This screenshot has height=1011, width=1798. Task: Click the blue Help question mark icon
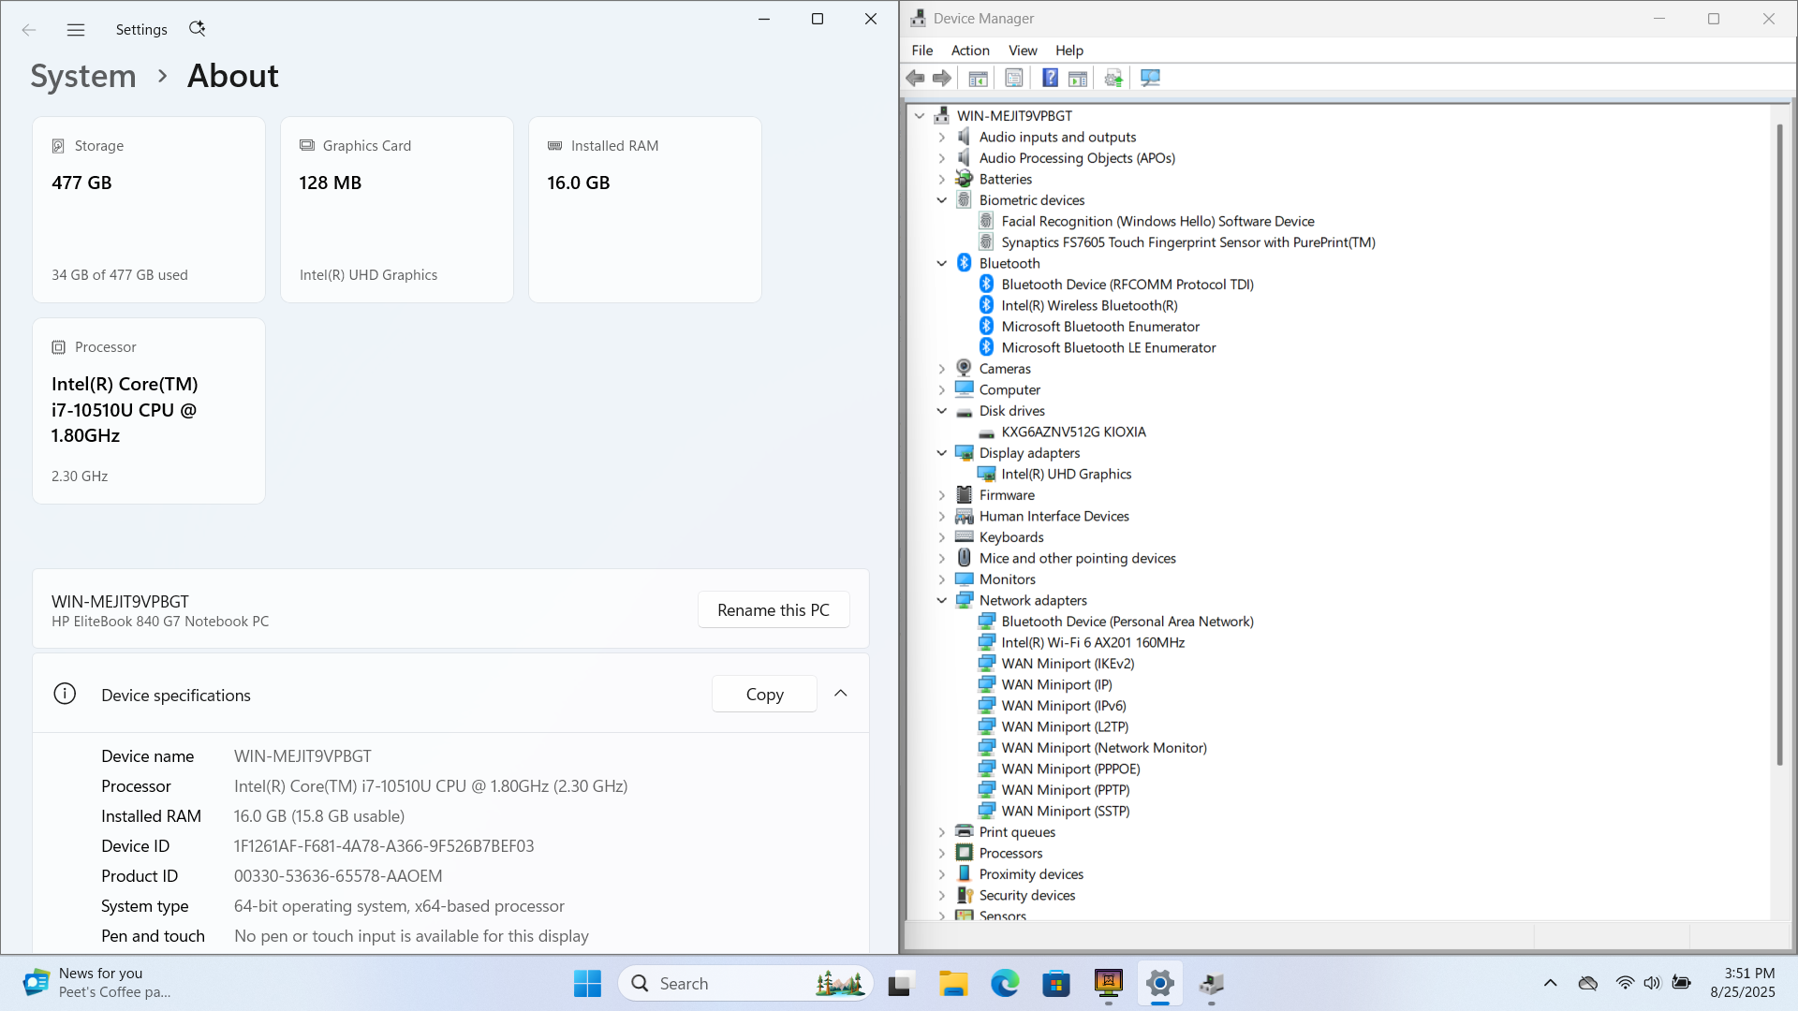1050,79
